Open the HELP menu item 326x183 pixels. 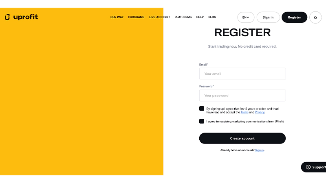[200, 17]
